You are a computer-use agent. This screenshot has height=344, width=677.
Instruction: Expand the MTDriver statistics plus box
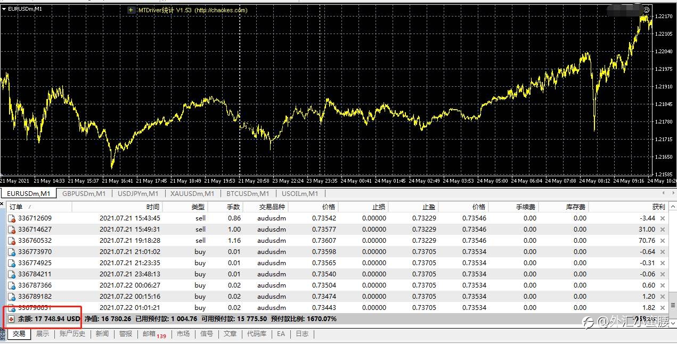pyautogui.click(x=131, y=10)
